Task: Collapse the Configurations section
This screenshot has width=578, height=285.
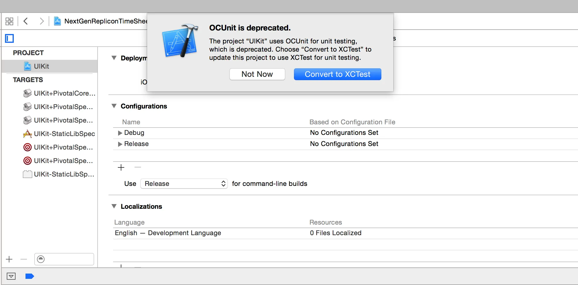Action: 114,106
